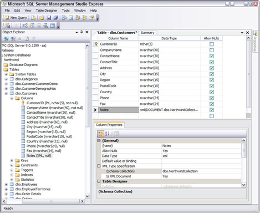Click down arrow of Object Explorer vertical scrollbar

(87, 196)
